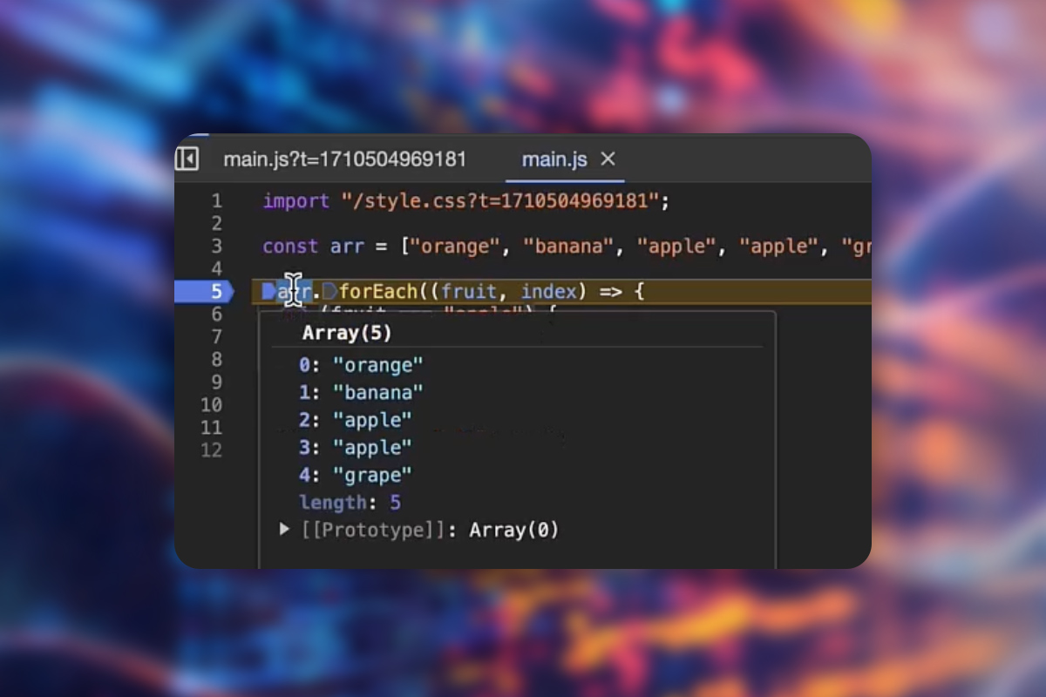Click line number 5 breakpoint marker
Viewport: 1046px width, 697px height.
point(204,291)
